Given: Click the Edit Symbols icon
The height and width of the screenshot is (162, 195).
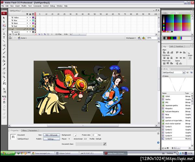Looking at the screenshot, I should tap(144, 38).
